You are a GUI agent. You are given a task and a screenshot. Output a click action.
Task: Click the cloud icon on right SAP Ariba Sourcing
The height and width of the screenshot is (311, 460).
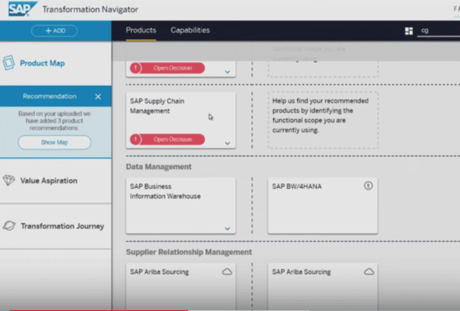click(x=369, y=272)
